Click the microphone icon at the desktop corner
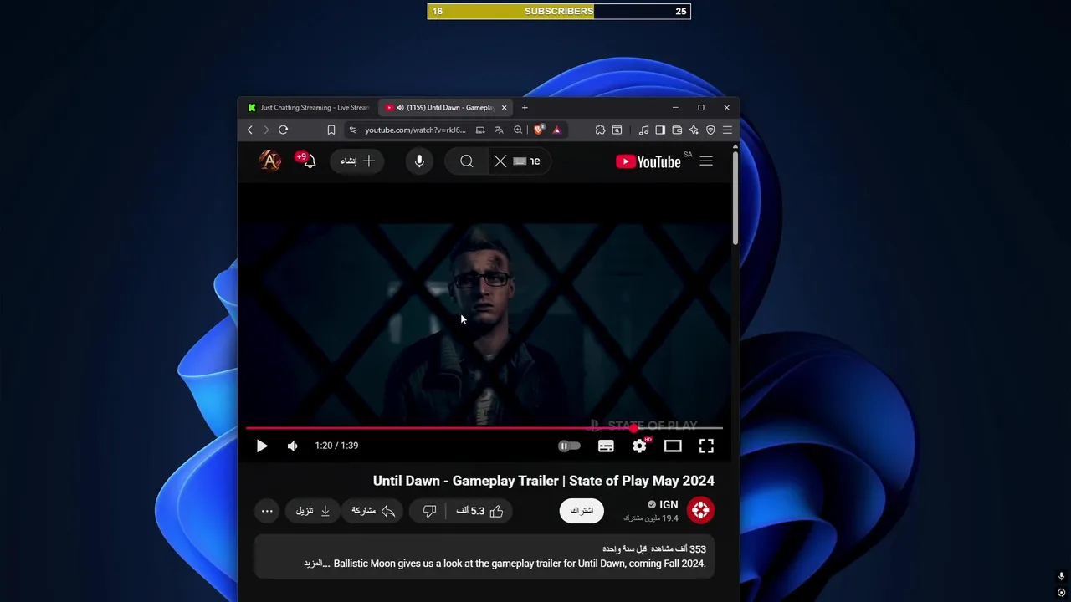 (1061, 577)
